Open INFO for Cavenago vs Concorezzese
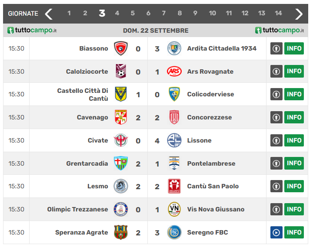The width and height of the screenshot is (313, 245). coord(294,117)
